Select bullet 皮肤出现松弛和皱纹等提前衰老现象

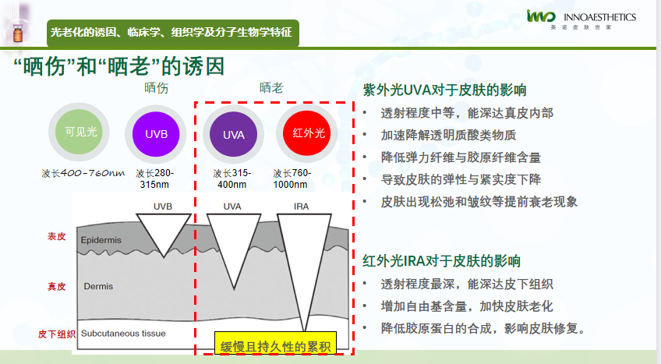coord(479,202)
